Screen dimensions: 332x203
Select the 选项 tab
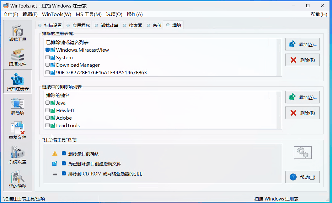pyautogui.click(x=174, y=25)
